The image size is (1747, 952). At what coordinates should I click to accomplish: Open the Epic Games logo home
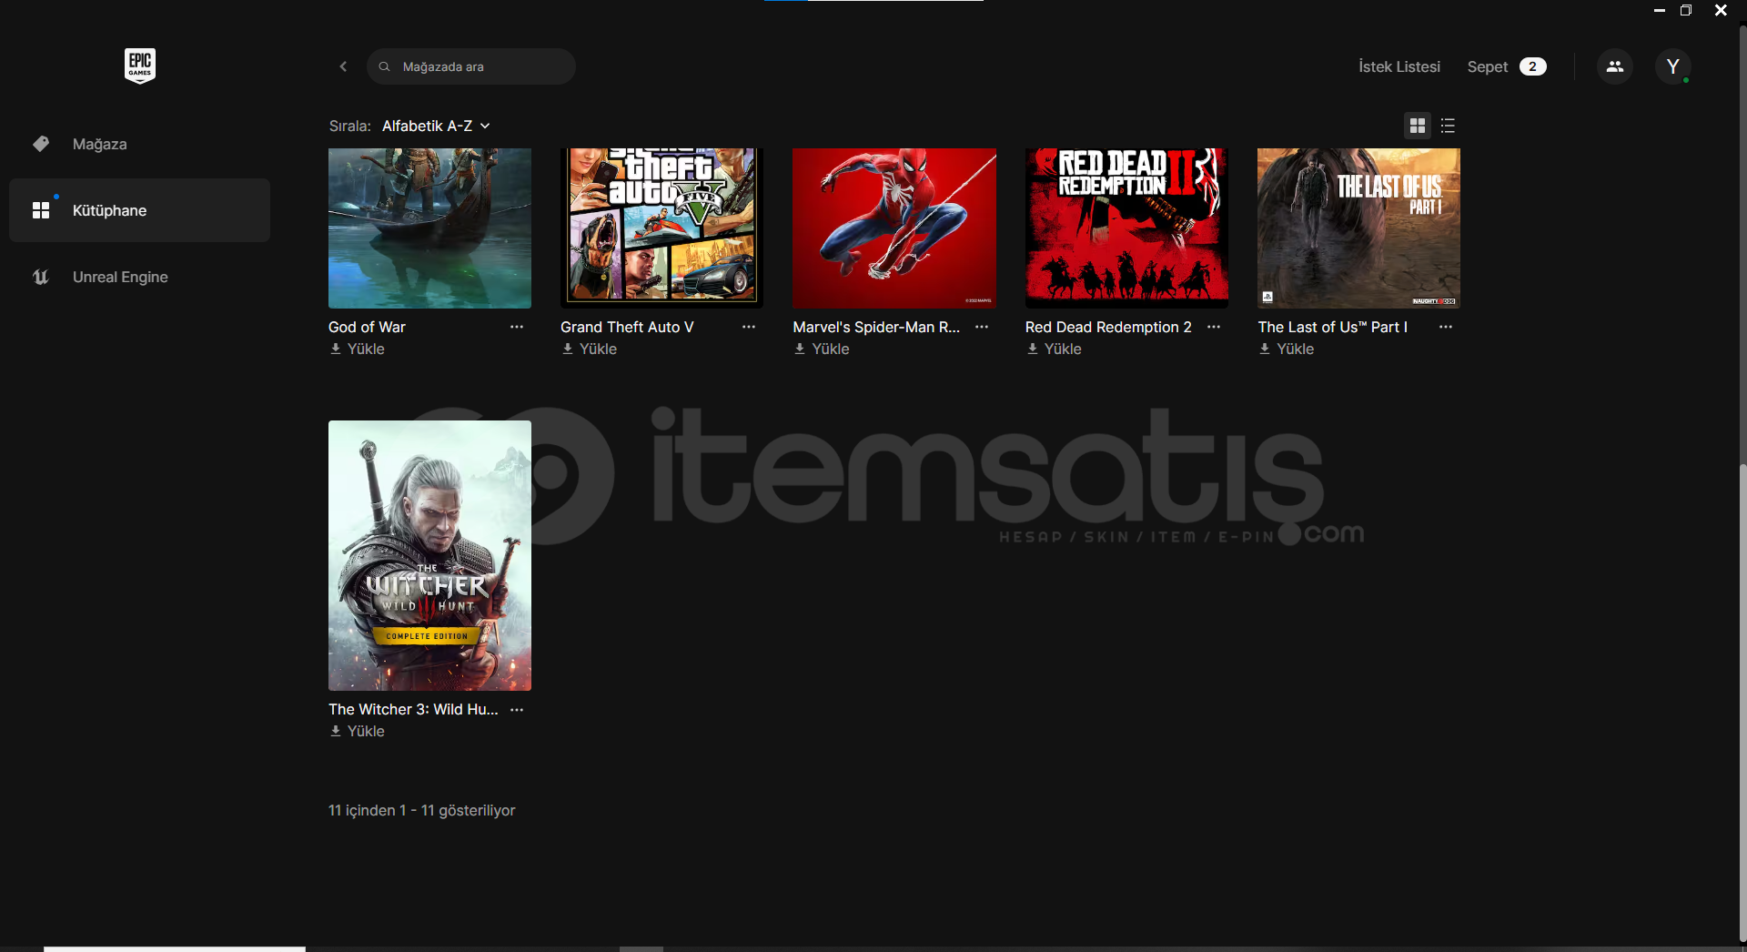pyautogui.click(x=140, y=66)
